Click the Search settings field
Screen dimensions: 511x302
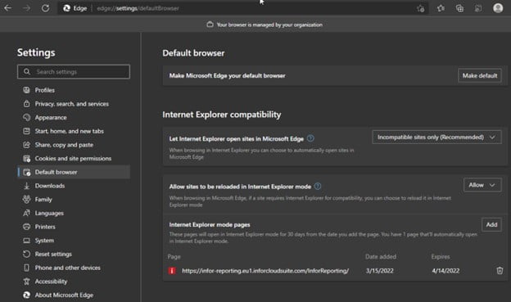[74, 71]
